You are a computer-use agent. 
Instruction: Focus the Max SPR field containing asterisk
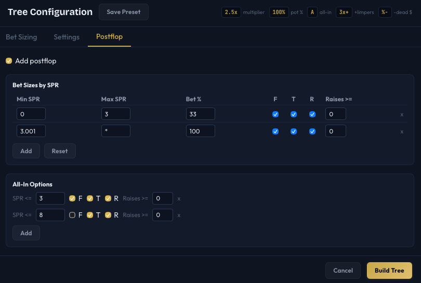(x=115, y=131)
